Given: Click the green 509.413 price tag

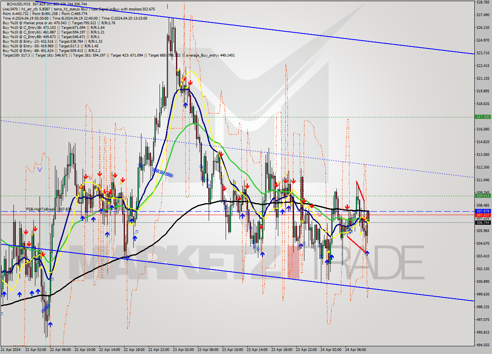Looking at the screenshot, I should tap(483, 195).
